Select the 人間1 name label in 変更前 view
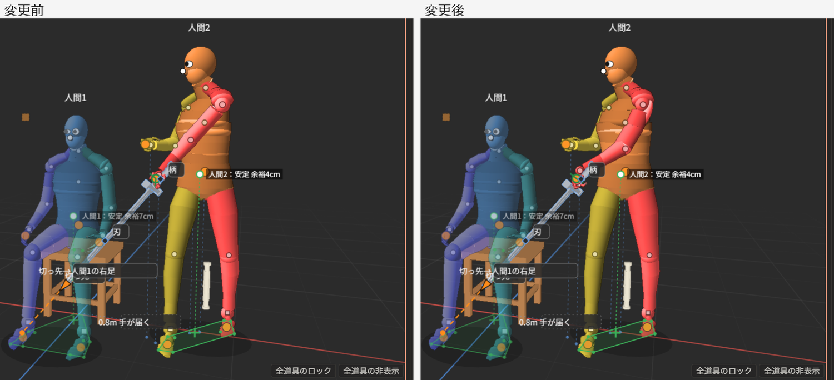Image resolution: width=834 pixels, height=380 pixels. pos(76,98)
